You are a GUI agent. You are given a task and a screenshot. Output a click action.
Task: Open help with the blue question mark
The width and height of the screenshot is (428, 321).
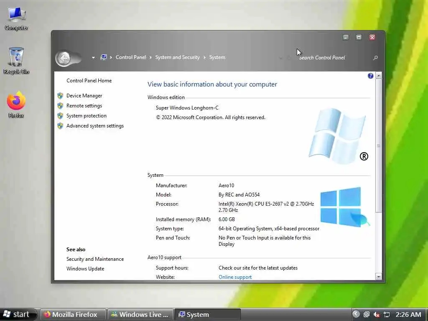click(x=370, y=76)
